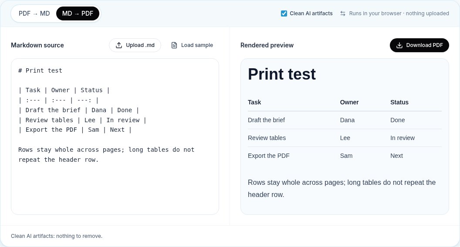
Task: Click the 'Markdown source' panel title
Action: pyautogui.click(x=37, y=45)
